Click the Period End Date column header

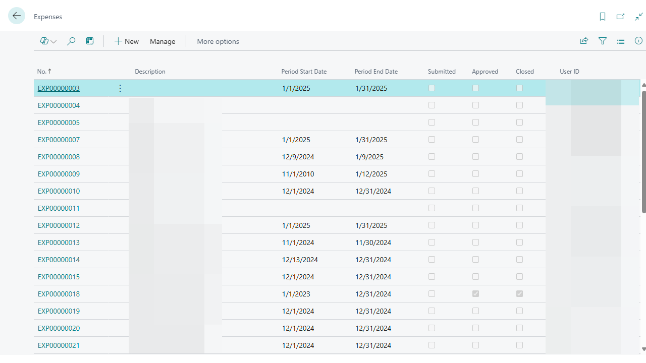[x=376, y=72]
